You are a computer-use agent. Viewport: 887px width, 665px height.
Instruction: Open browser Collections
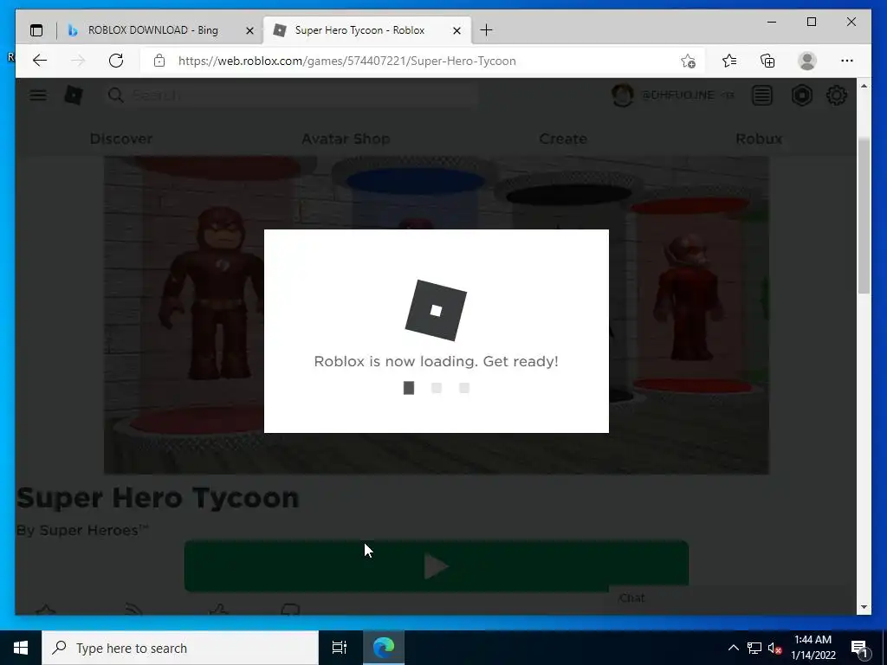[x=767, y=61]
